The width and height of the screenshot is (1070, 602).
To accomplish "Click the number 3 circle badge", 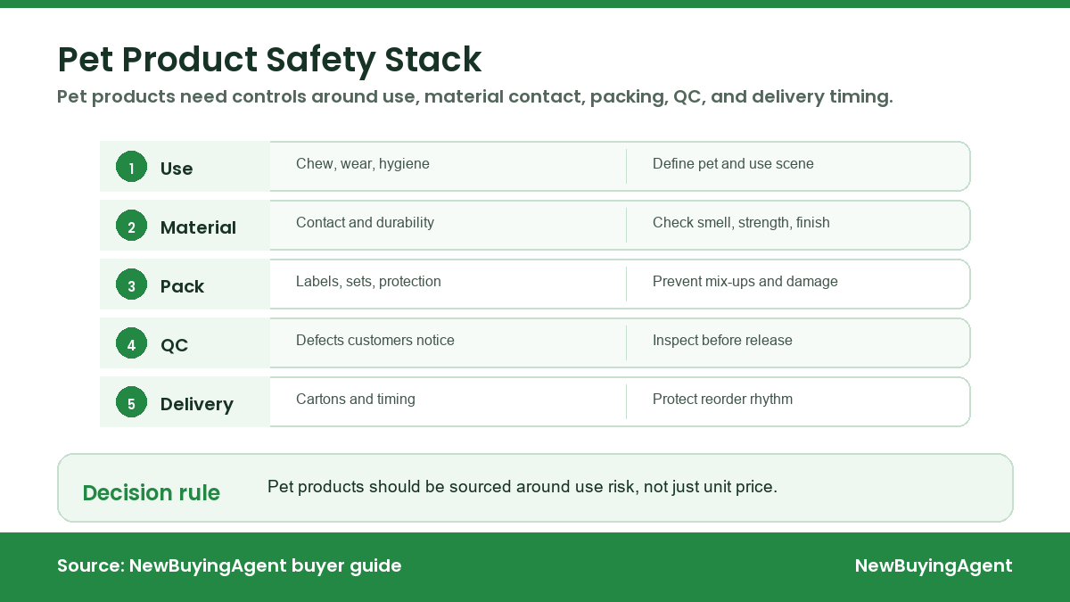I will point(131,285).
